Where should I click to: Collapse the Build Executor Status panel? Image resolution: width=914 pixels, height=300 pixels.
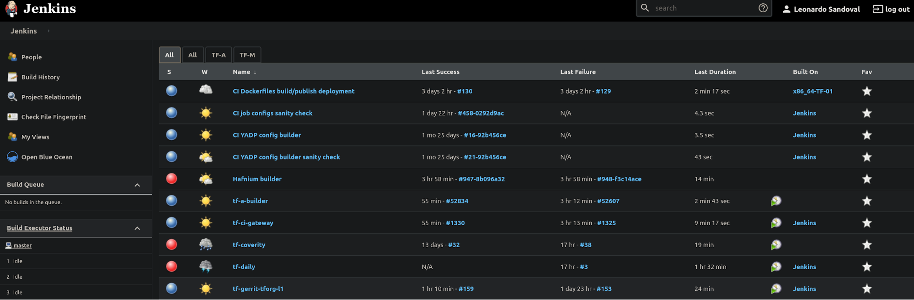[x=137, y=228]
